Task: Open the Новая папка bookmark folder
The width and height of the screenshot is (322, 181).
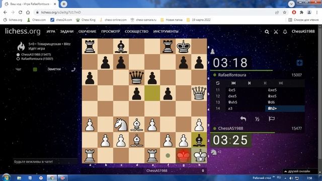Action: click(x=172, y=20)
